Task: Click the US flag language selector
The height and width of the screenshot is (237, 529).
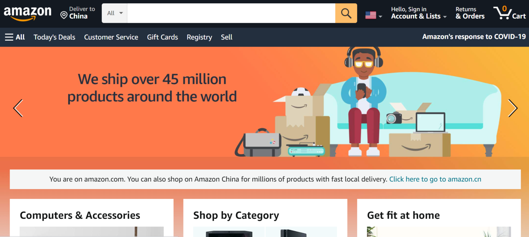Action: click(374, 15)
